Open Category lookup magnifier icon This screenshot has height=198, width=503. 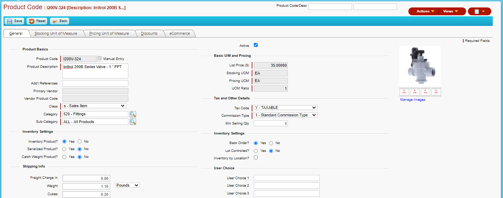click(133, 114)
